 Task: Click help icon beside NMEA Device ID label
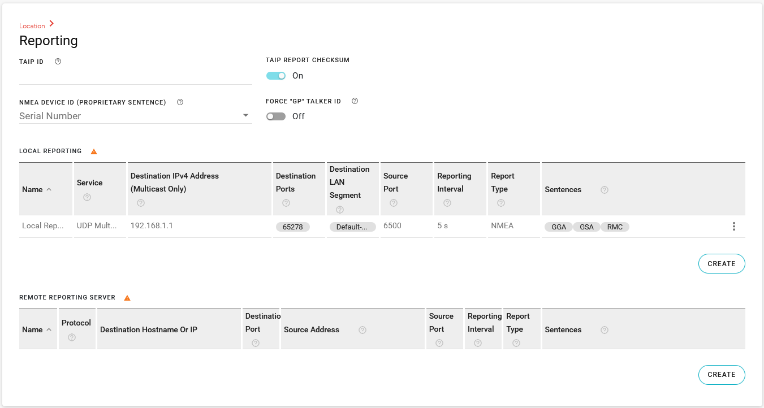coord(180,102)
